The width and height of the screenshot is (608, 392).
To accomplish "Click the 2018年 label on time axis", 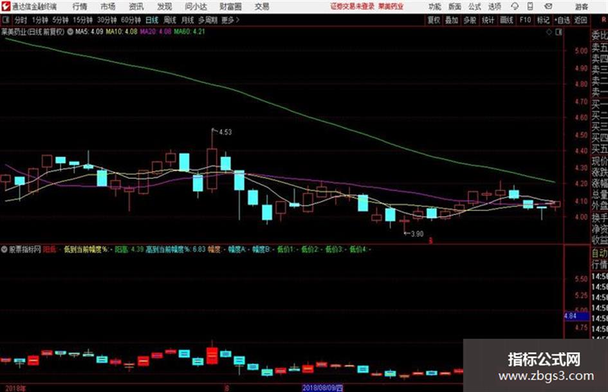I will pyautogui.click(x=15, y=388).
